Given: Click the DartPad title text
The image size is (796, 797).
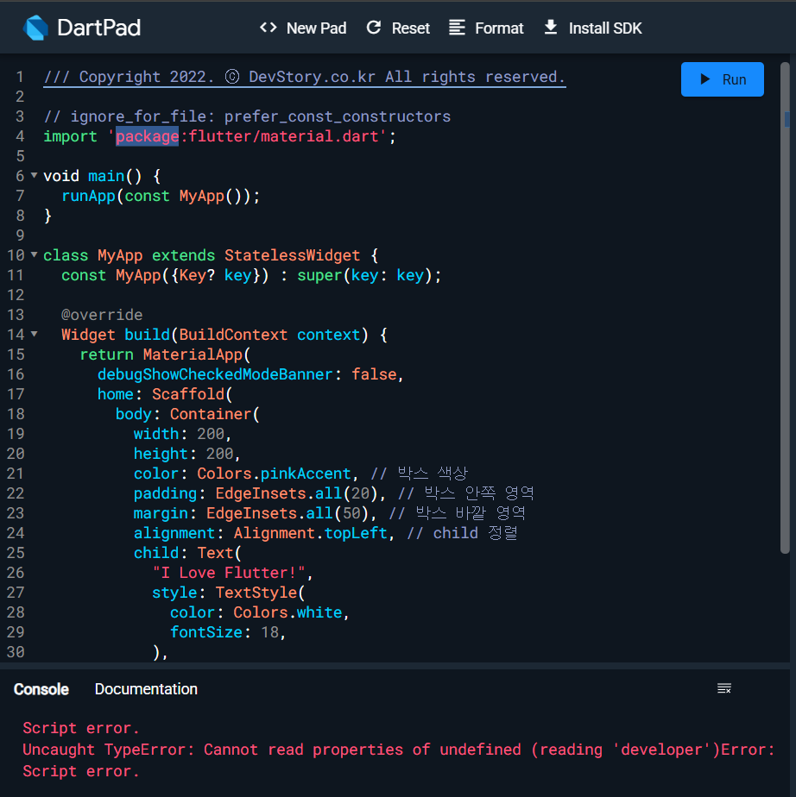Looking at the screenshot, I should pos(99,28).
